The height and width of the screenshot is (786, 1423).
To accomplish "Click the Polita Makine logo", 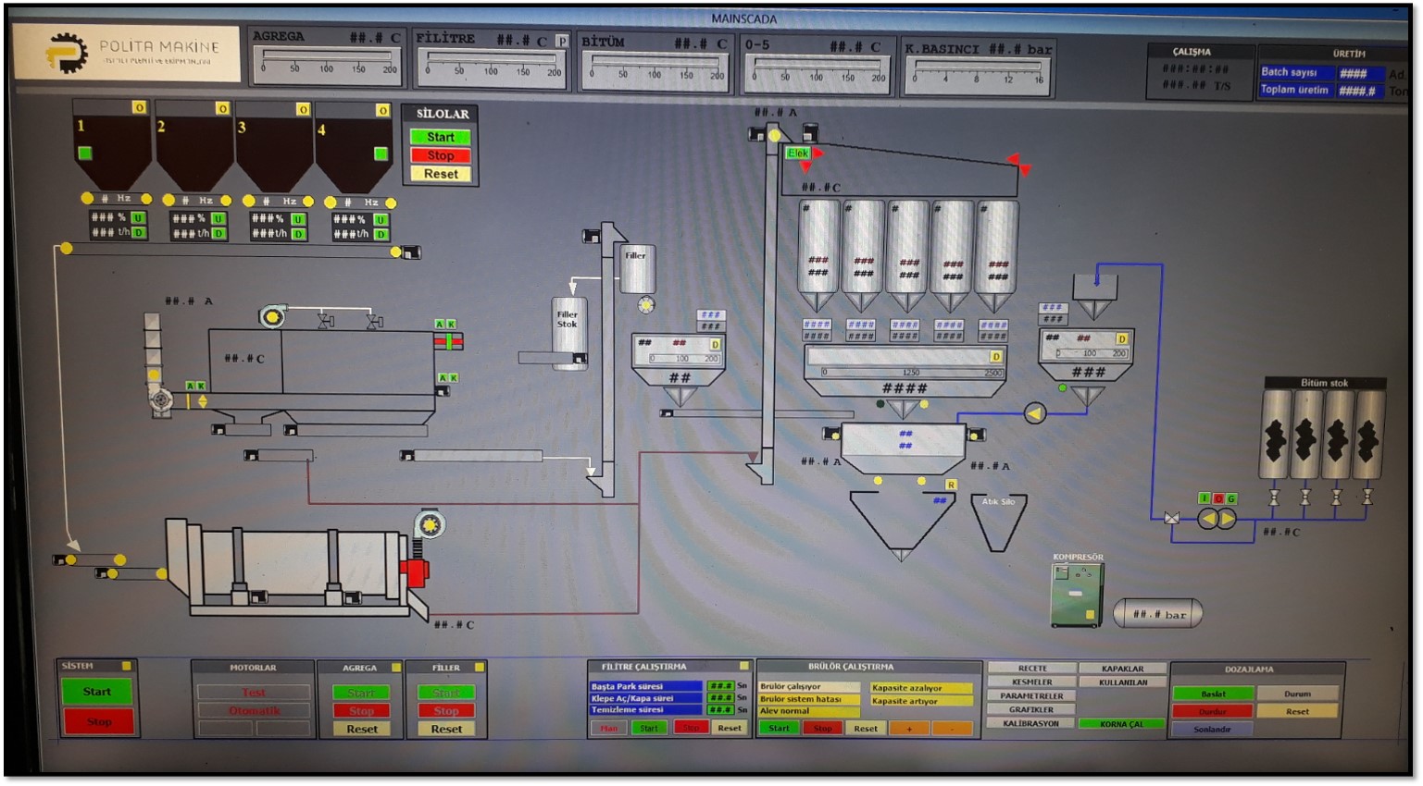I will point(127,53).
